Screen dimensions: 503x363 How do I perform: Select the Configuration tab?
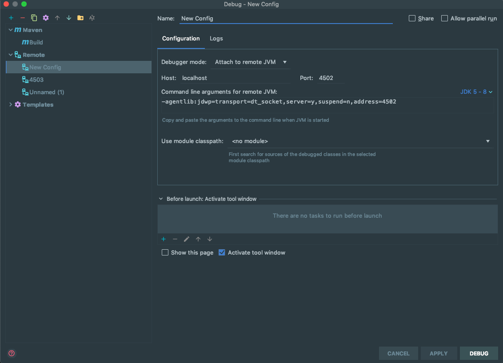181,38
